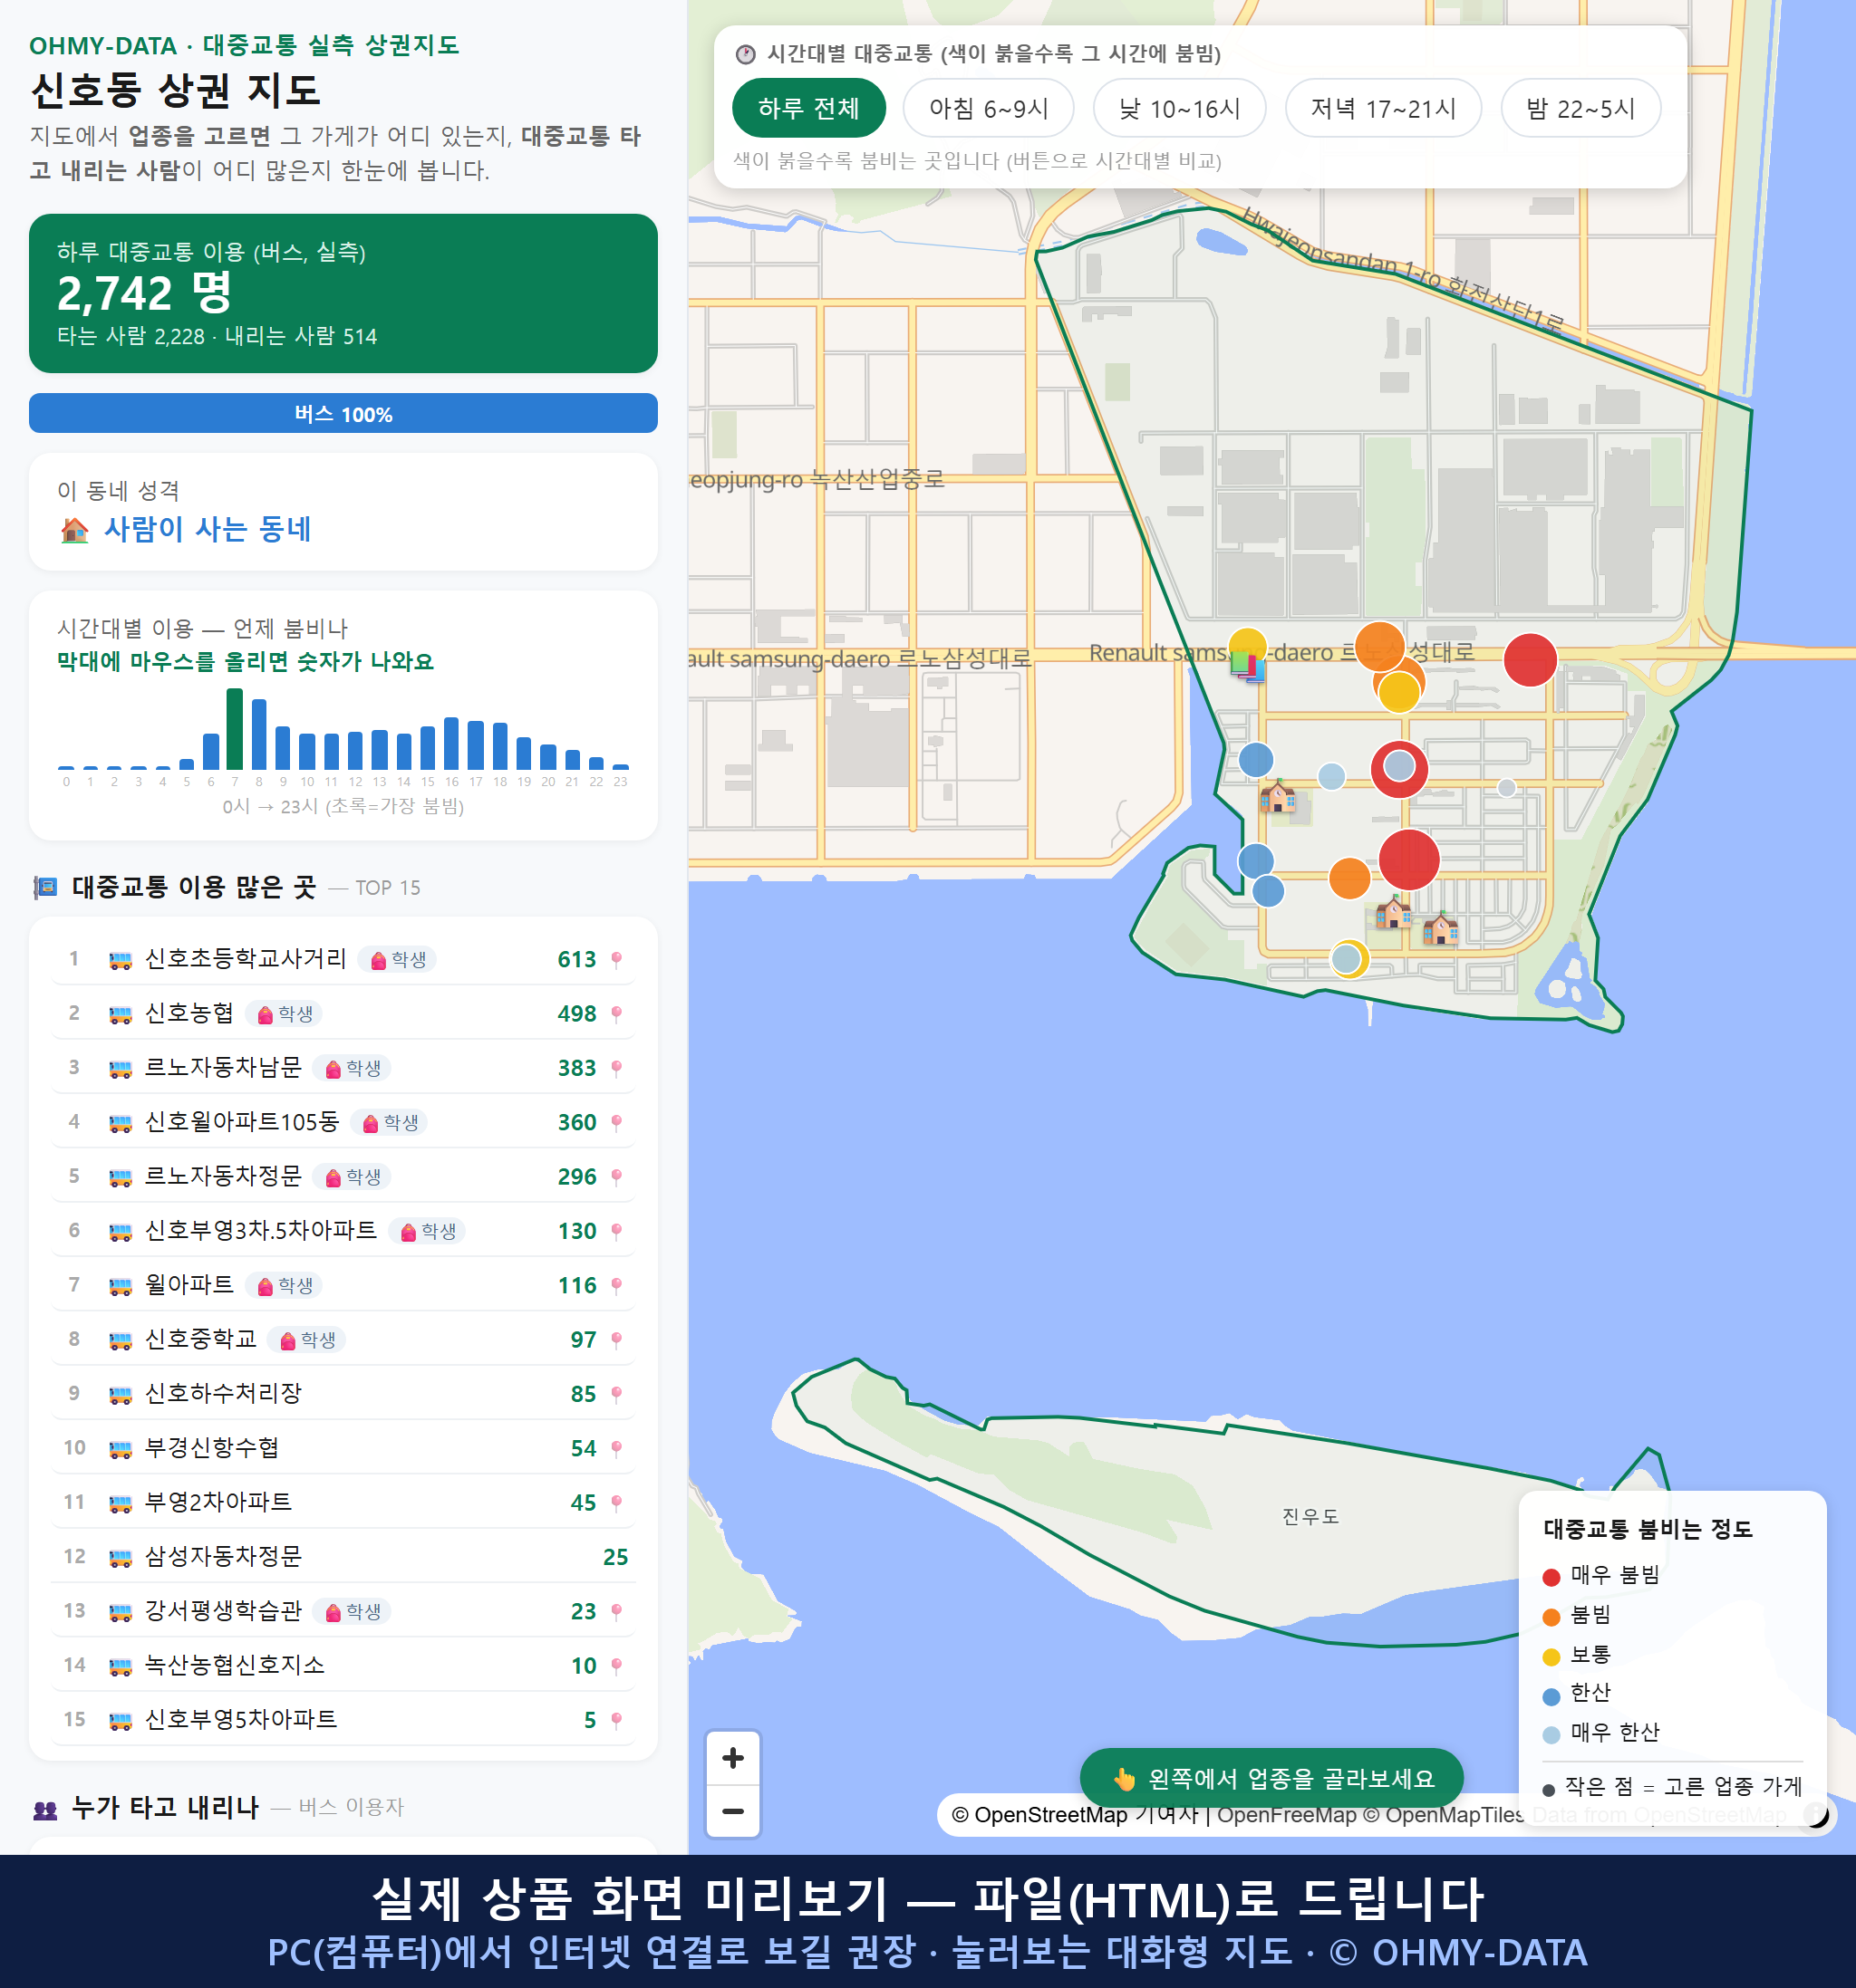Screen dimensions: 1856x1988
Task: Switch to 아침 6~9시 time filter
Action: tap(989, 108)
